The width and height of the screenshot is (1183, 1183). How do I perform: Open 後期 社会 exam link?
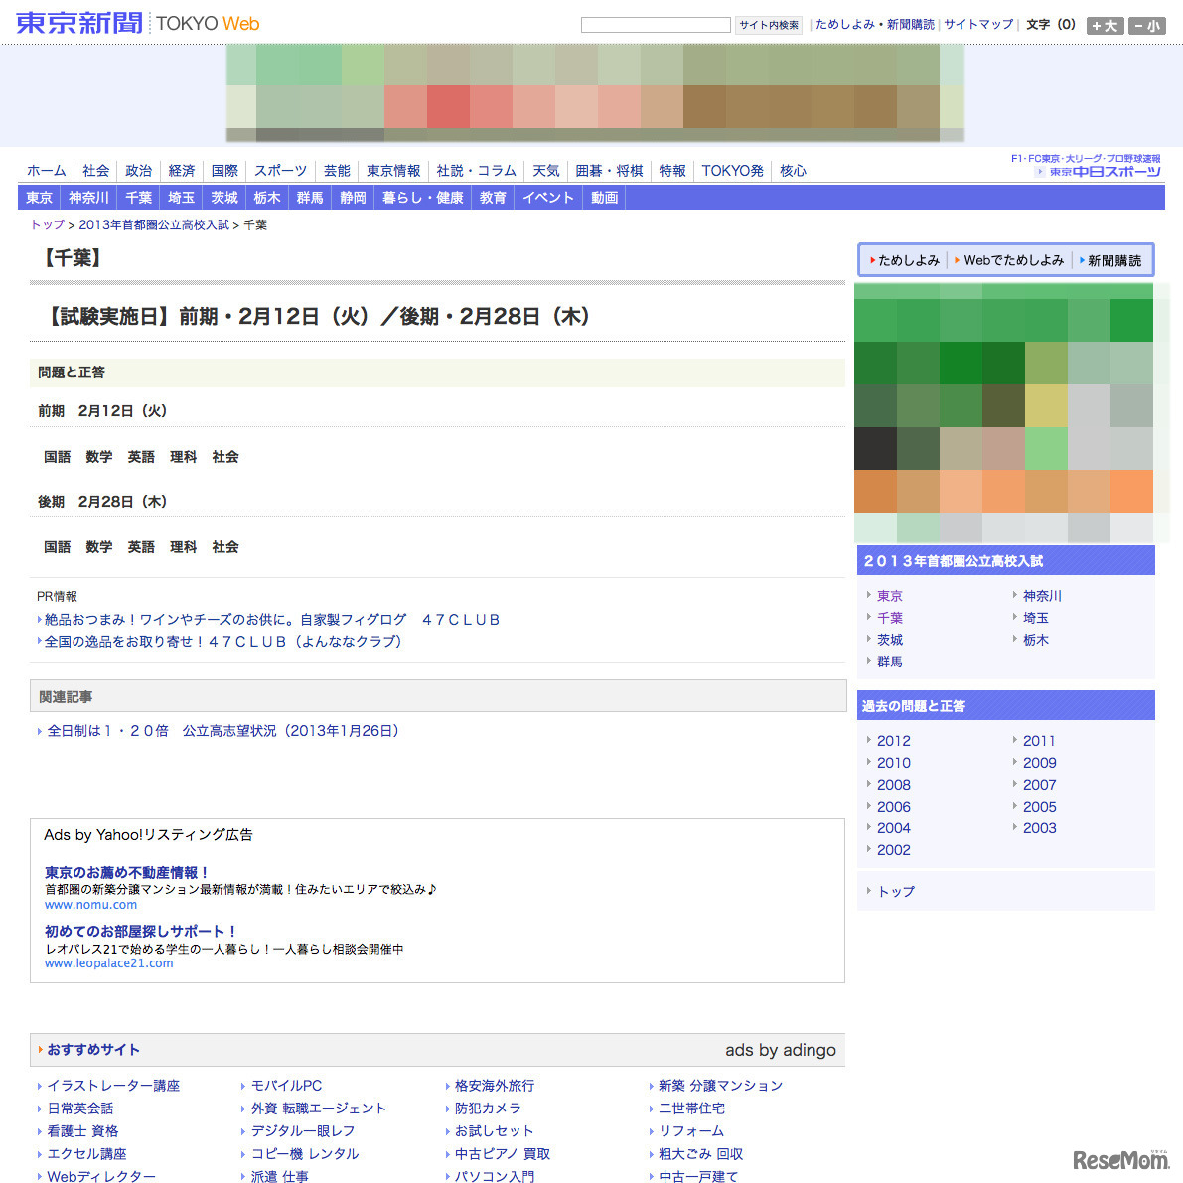coord(225,547)
